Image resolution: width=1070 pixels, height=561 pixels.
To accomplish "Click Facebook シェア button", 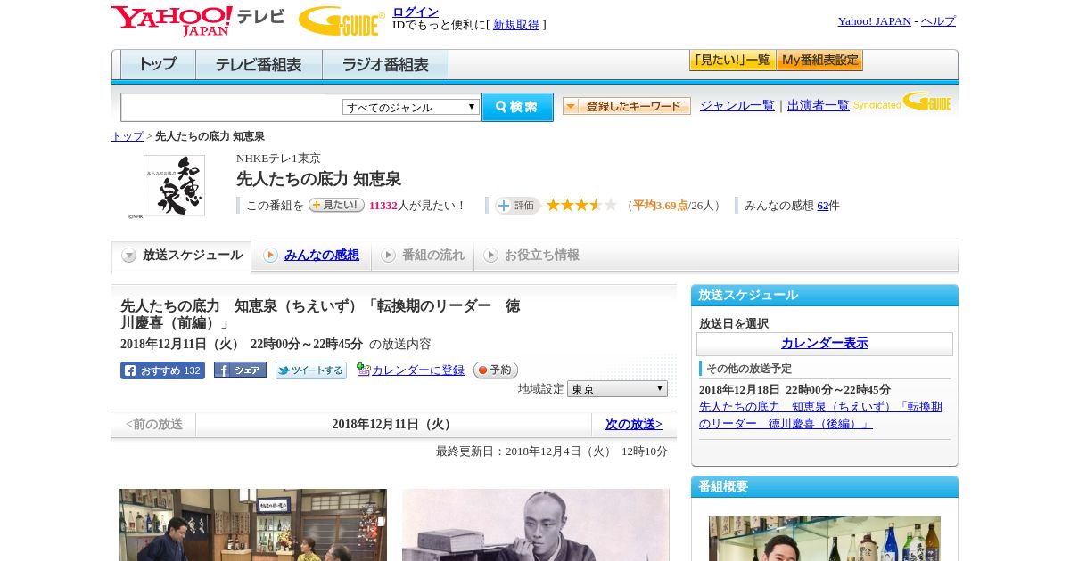I will 240,370.
